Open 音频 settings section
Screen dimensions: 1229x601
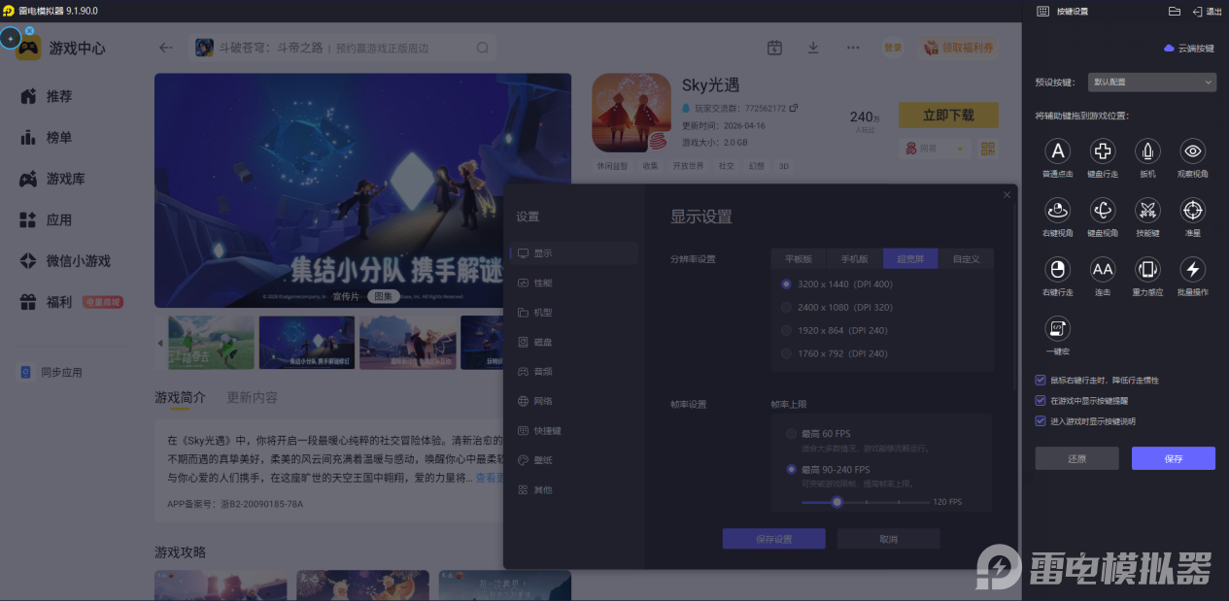574,371
